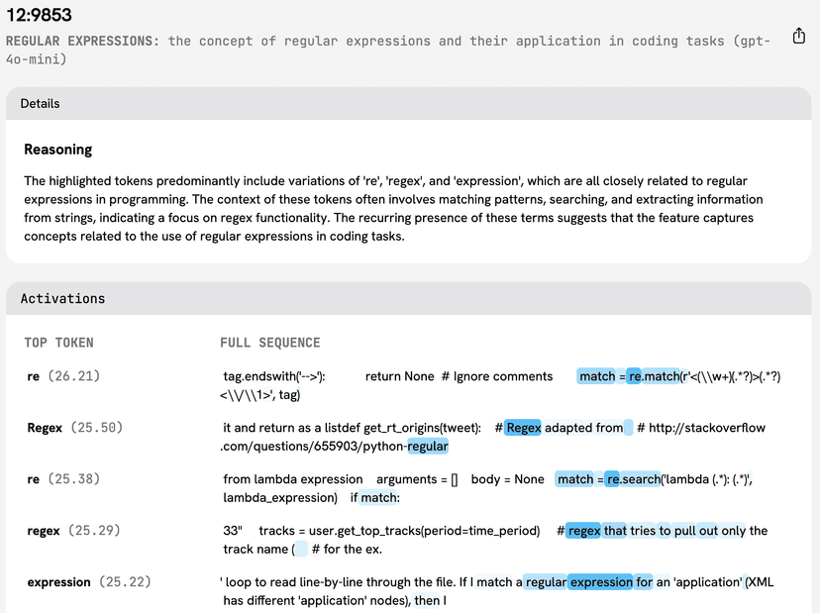Click highlighted 'expression' token in last sequence
This screenshot has width=820, height=613.
[600, 582]
